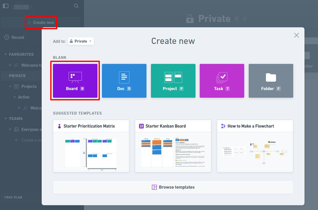Viewport: 318px width, 210px height.
Task: Select the Private header in sidebar
Action: (17, 76)
